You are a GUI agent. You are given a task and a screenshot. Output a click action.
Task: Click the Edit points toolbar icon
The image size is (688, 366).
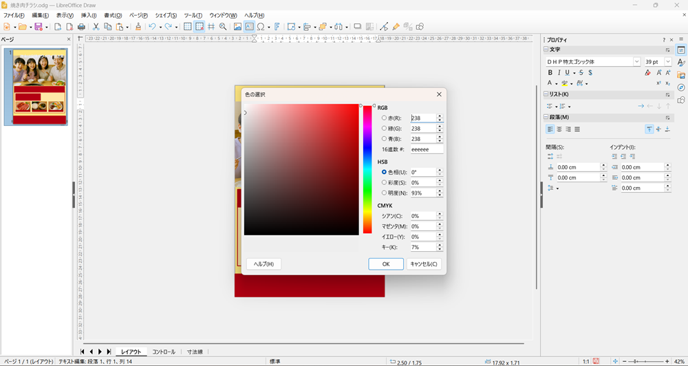384,26
